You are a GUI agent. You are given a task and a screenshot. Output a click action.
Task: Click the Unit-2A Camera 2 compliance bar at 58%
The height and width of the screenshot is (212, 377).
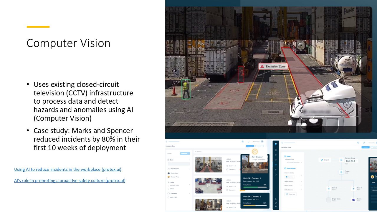click(x=255, y=205)
